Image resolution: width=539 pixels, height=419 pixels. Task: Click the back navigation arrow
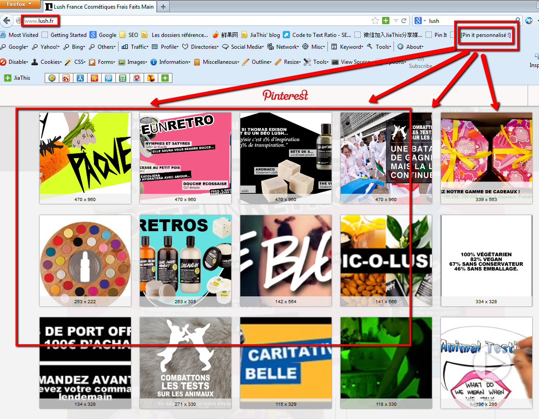tap(6, 21)
